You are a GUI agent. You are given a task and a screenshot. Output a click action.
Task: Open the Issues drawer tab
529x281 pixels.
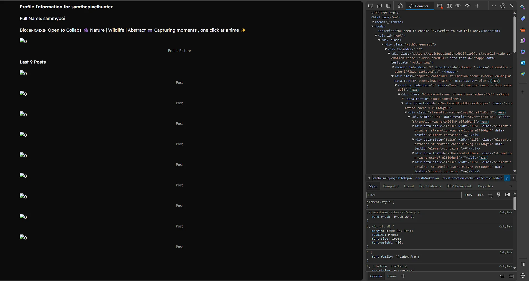click(x=392, y=276)
